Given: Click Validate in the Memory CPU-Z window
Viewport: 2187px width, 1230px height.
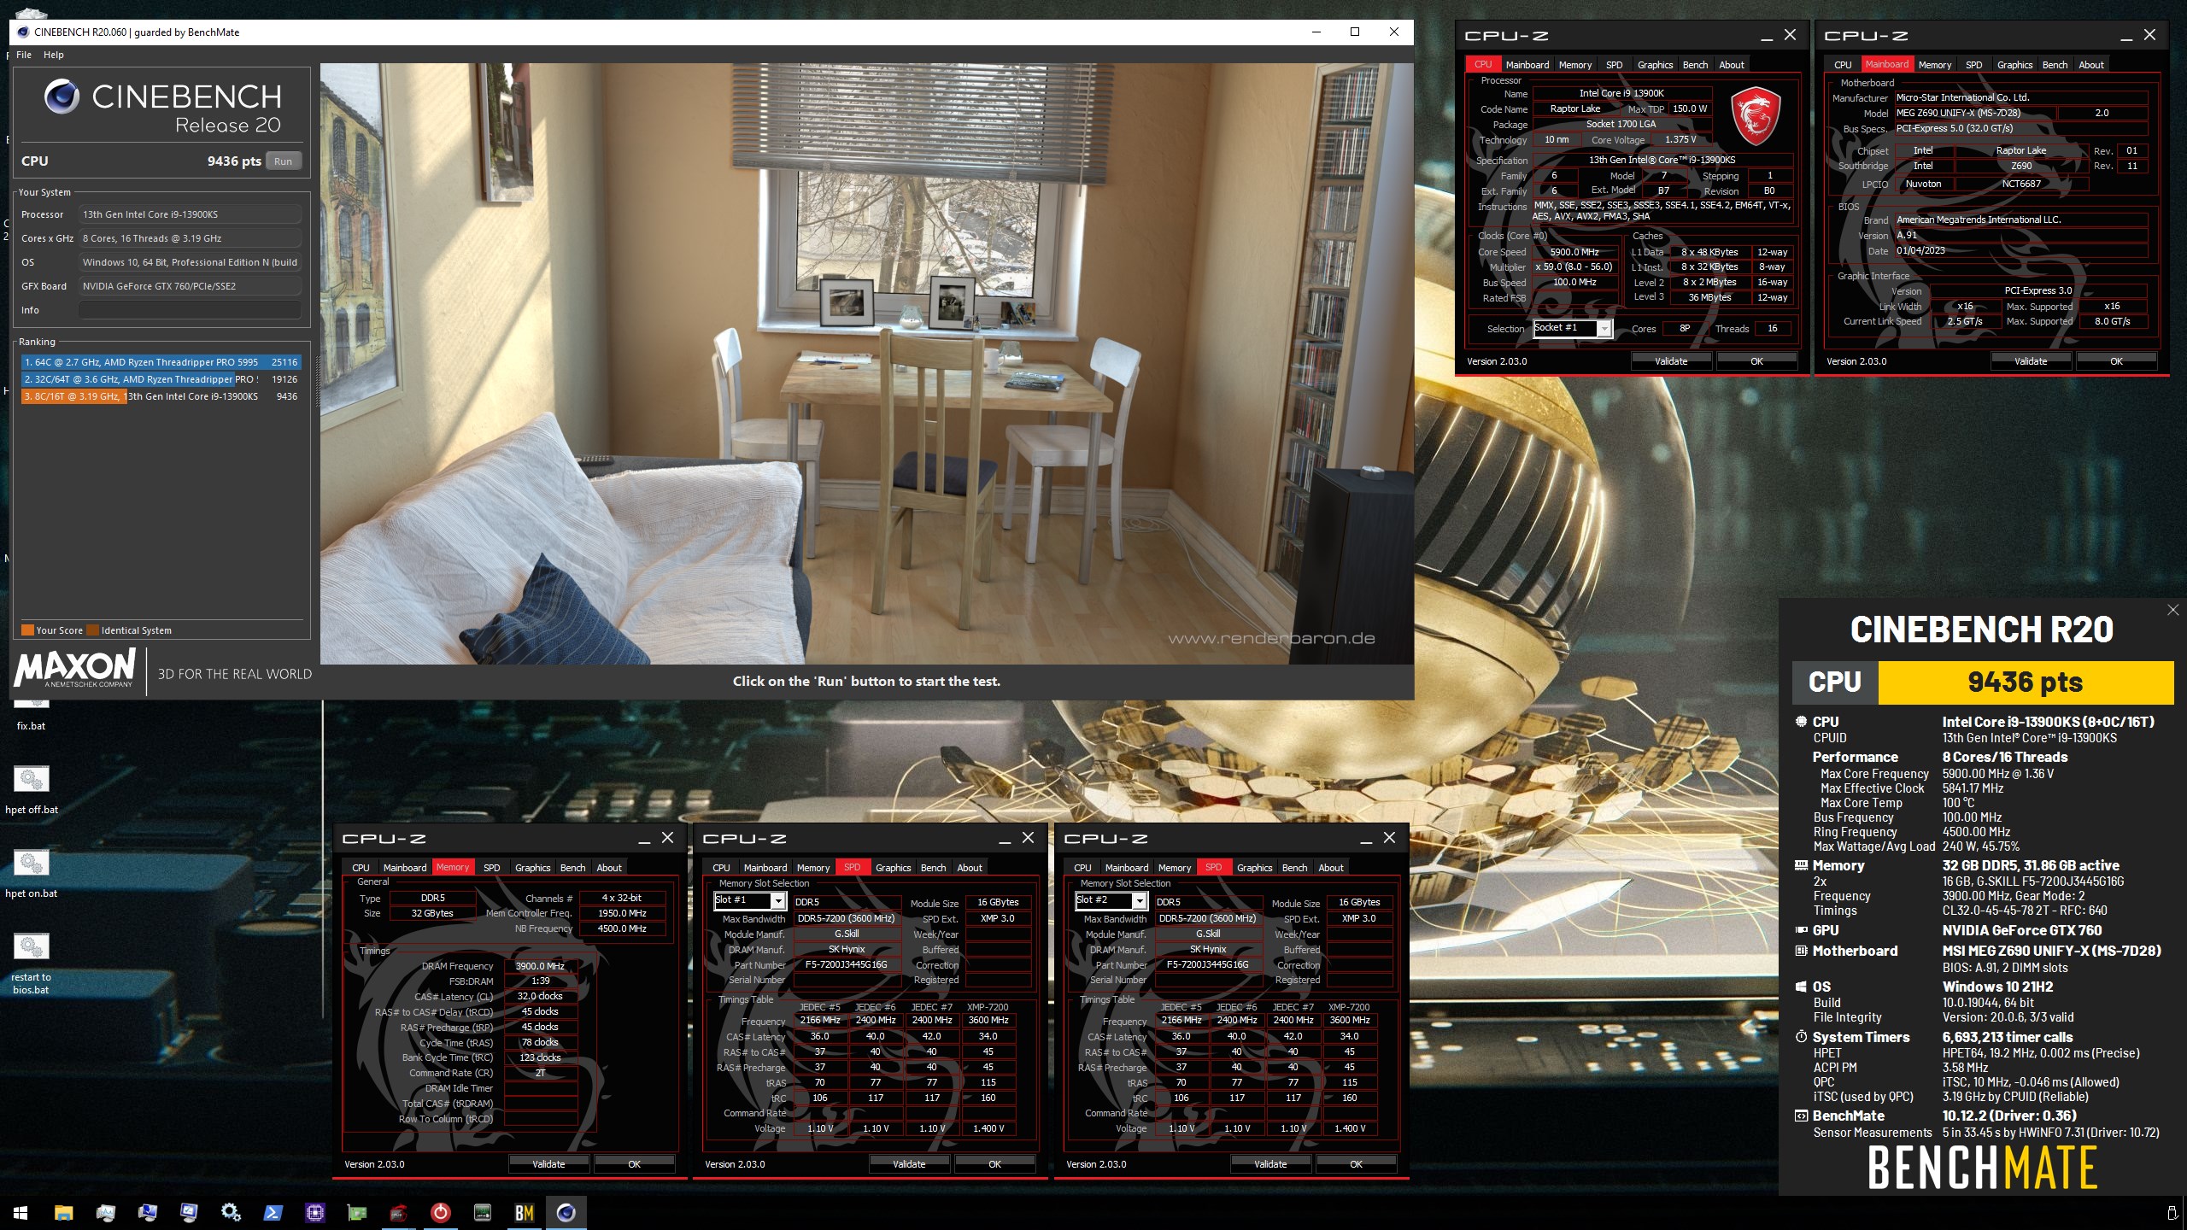Looking at the screenshot, I should tap(548, 1164).
